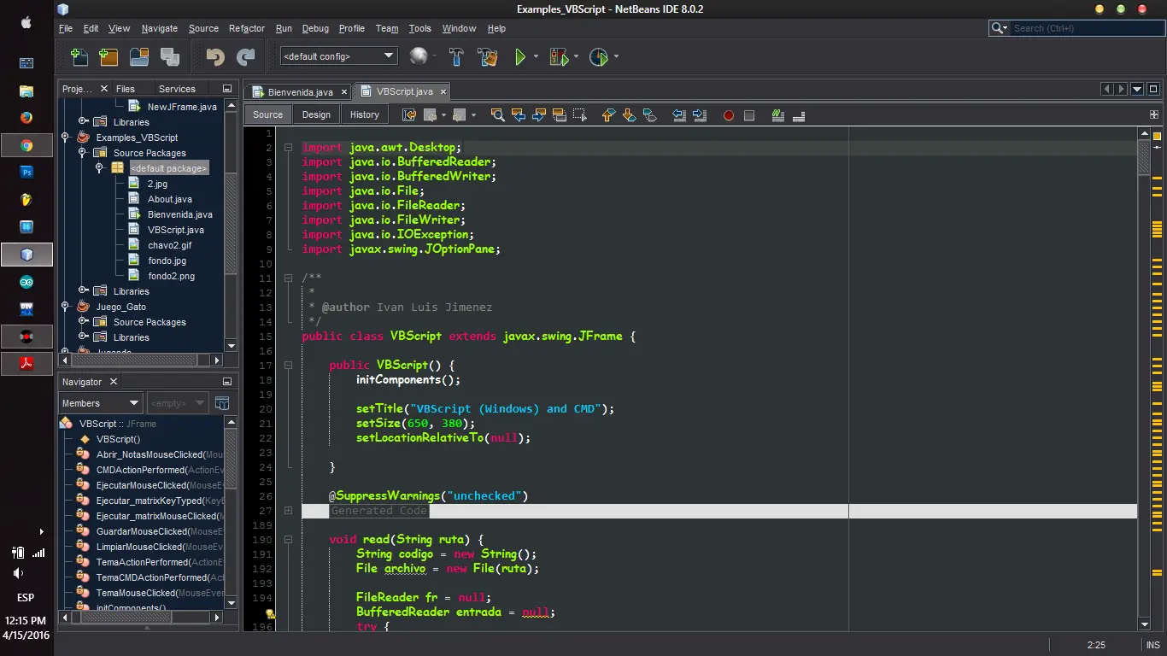The height and width of the screenshot is (656, 1167).
Task: Minimize the Projects panel group
Action: point(227,89)
